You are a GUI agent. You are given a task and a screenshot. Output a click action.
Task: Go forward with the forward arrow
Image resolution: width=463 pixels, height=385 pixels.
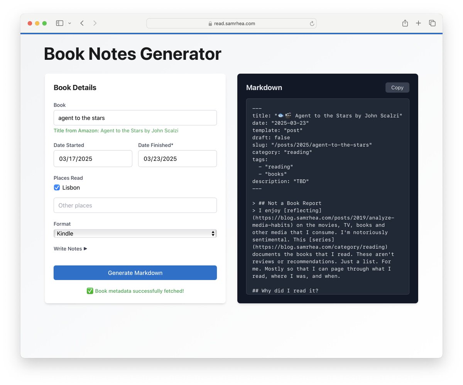[x=95, y=23]
